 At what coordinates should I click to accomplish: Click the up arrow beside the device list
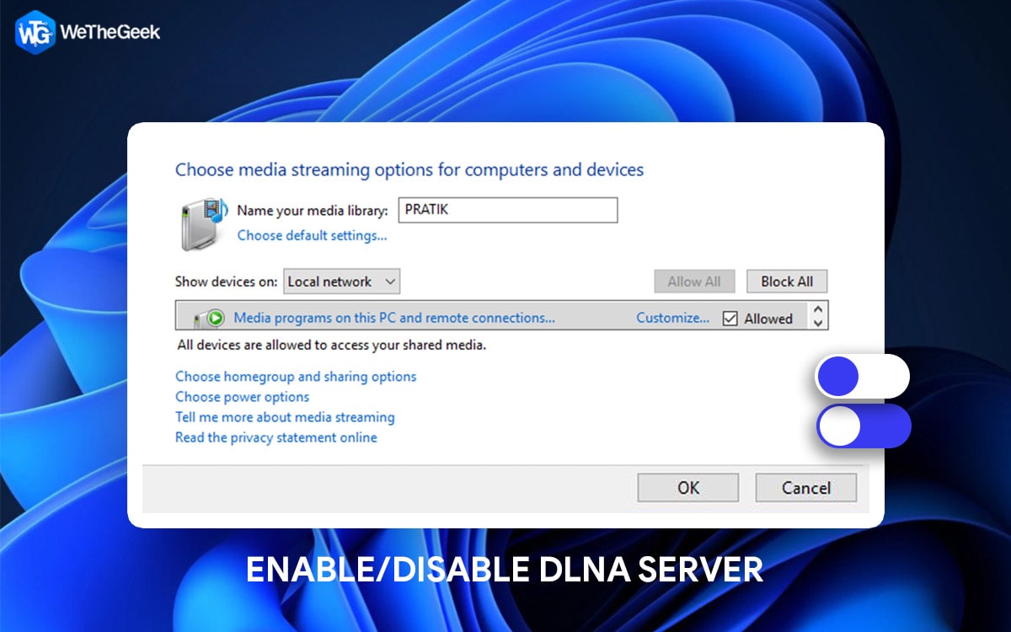click(816, 311)
